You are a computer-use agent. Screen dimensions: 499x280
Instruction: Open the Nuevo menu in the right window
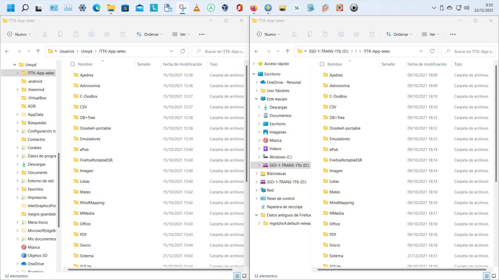pos(268,34)
